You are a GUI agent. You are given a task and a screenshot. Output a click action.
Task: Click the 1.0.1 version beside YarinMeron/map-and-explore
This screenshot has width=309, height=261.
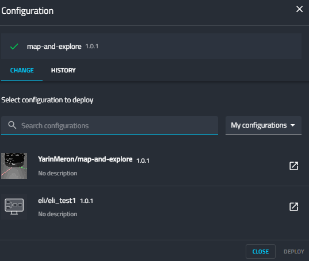tap(143, 160)
